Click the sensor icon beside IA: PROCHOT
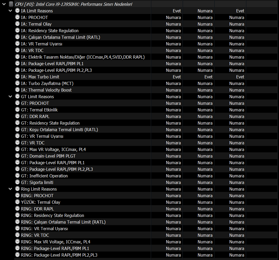The image size is (279, 260). (x=17, y=17)
